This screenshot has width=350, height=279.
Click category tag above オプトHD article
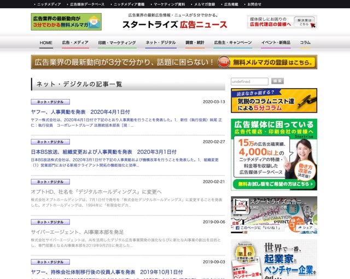tap(50, 182)
